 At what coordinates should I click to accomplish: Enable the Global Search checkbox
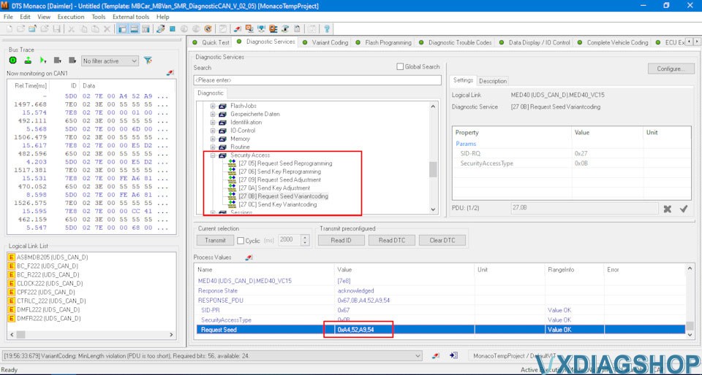coord(400,66)
